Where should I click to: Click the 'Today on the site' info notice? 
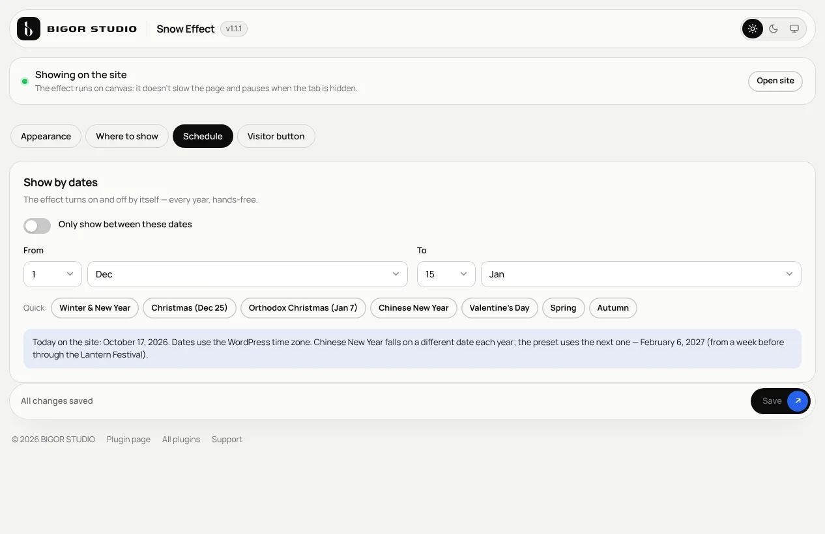click(412, 348)
